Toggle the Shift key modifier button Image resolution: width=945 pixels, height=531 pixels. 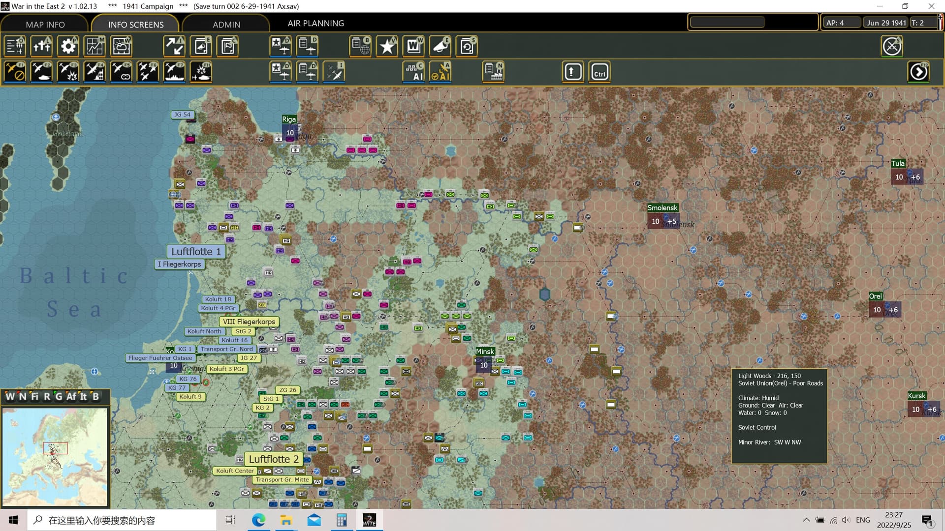click(x=573, y=72)
